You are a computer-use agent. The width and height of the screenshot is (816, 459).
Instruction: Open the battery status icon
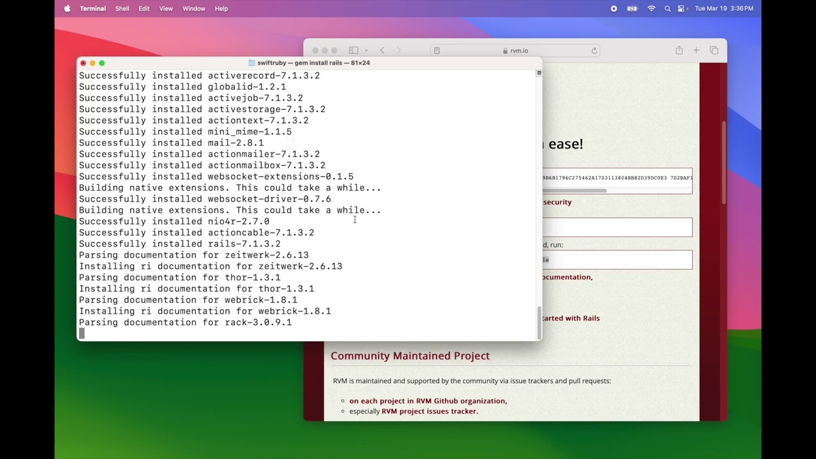pos(632,8)
